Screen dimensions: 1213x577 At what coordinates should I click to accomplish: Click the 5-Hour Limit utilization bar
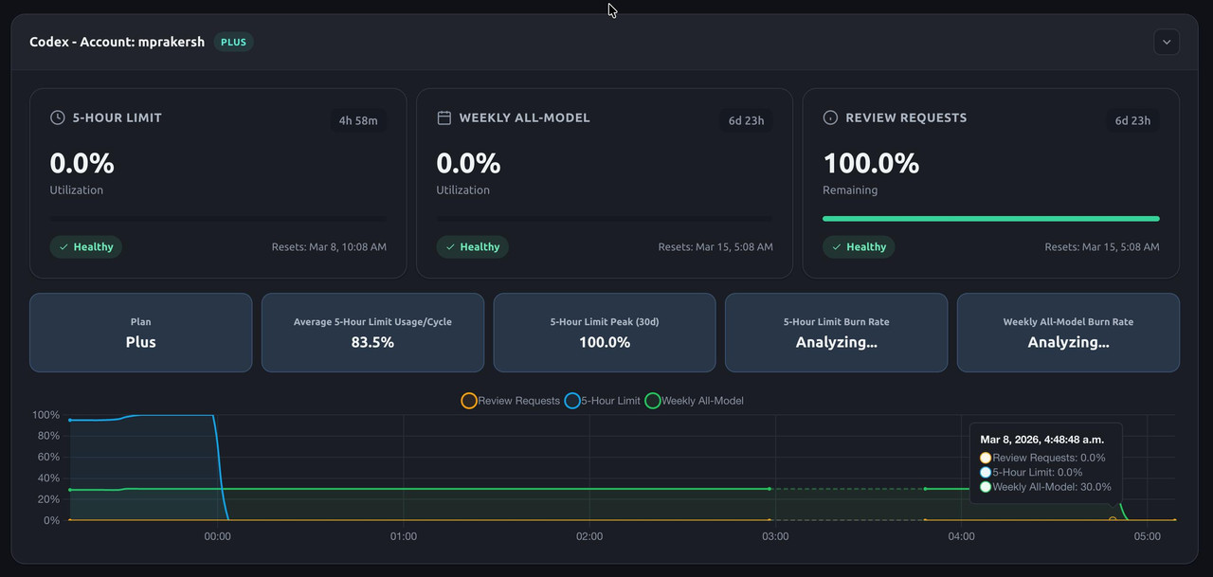(218, 219)
